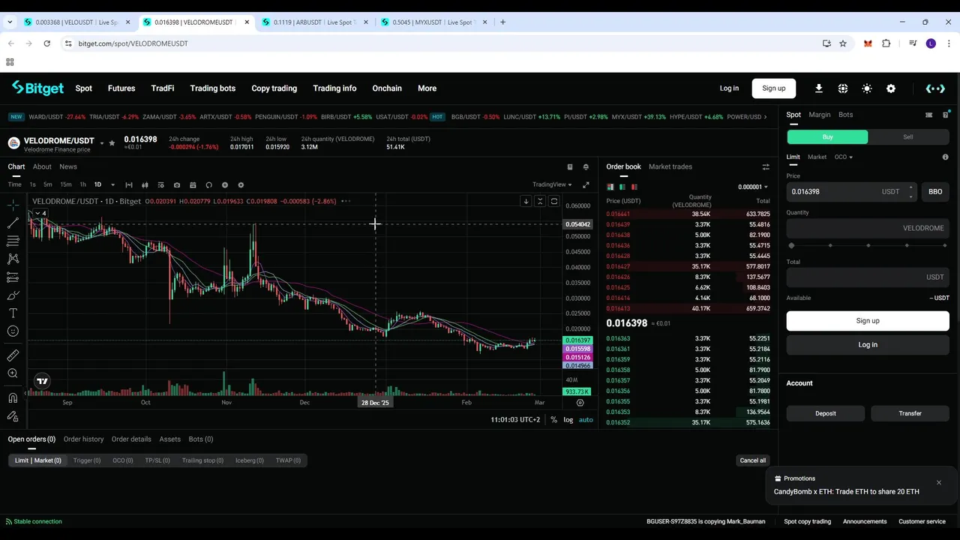Click the app download icon
The image size is (960, 540).
pos(819,88)
